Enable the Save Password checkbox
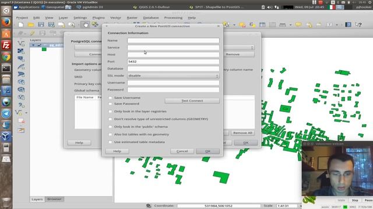 pos(110,104)
